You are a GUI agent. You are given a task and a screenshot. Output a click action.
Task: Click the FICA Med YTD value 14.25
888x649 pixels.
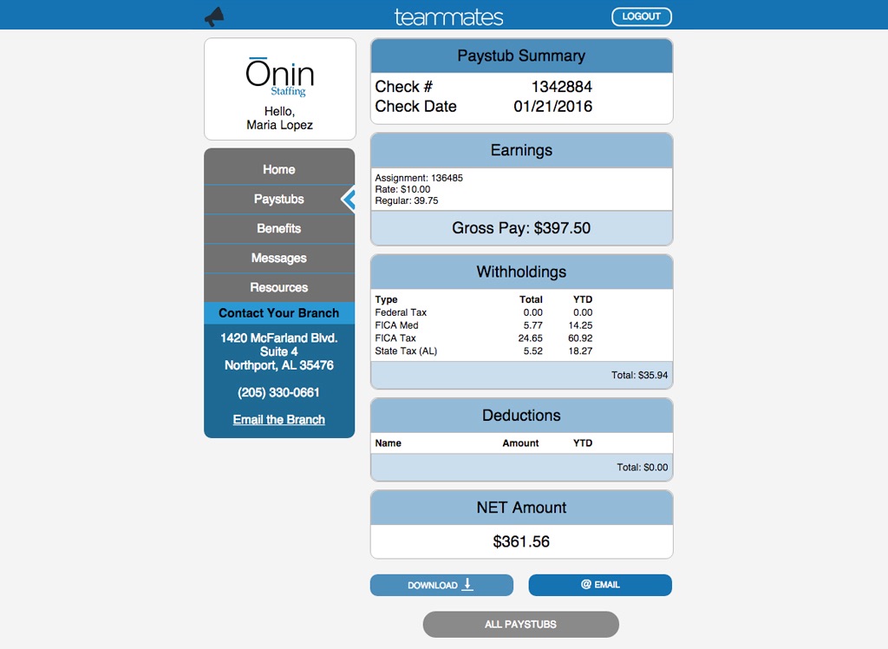click(x=580, y=325)
